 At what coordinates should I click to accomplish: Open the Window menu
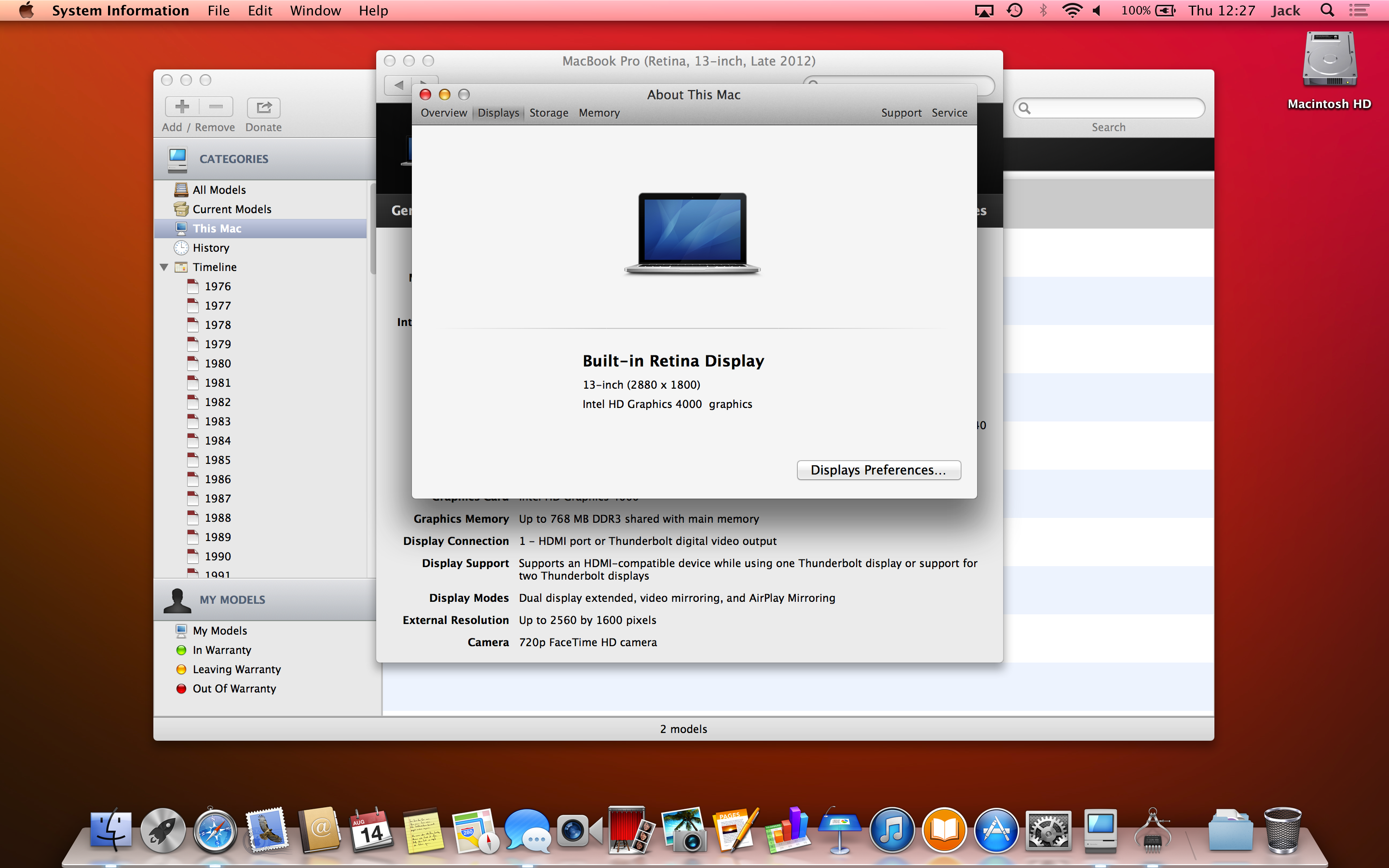click(315, 10)
